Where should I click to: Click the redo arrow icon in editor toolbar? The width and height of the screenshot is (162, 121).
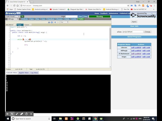(58, 22)
